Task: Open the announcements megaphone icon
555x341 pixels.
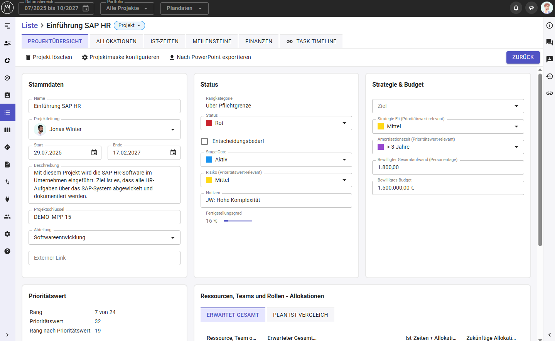Action: click(531, 8)
